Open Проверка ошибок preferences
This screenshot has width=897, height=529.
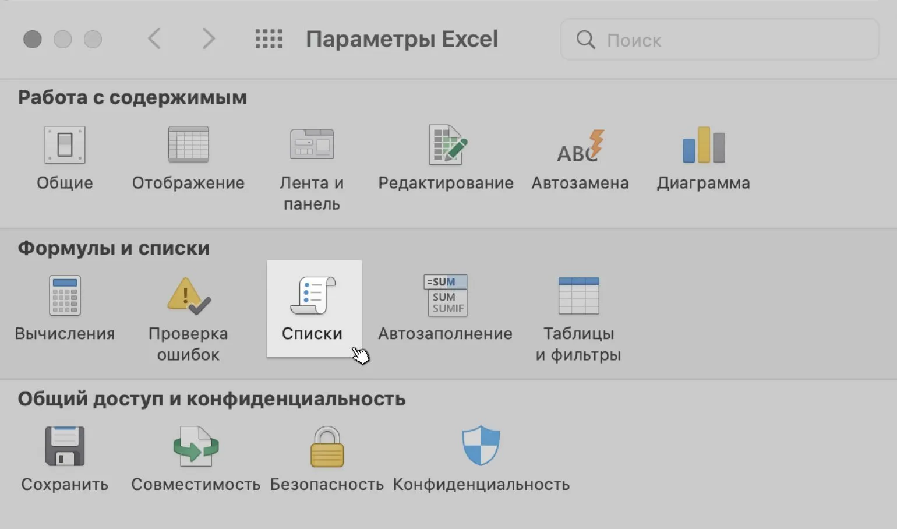tap(188, 297)
